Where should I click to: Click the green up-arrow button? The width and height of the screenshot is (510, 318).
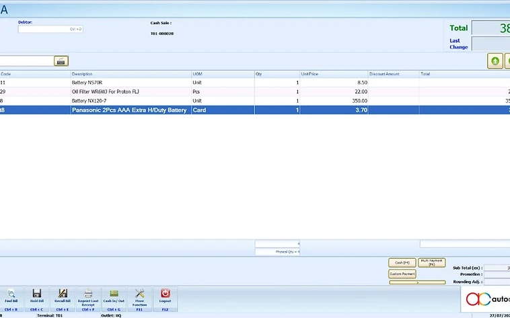(495, 61)
